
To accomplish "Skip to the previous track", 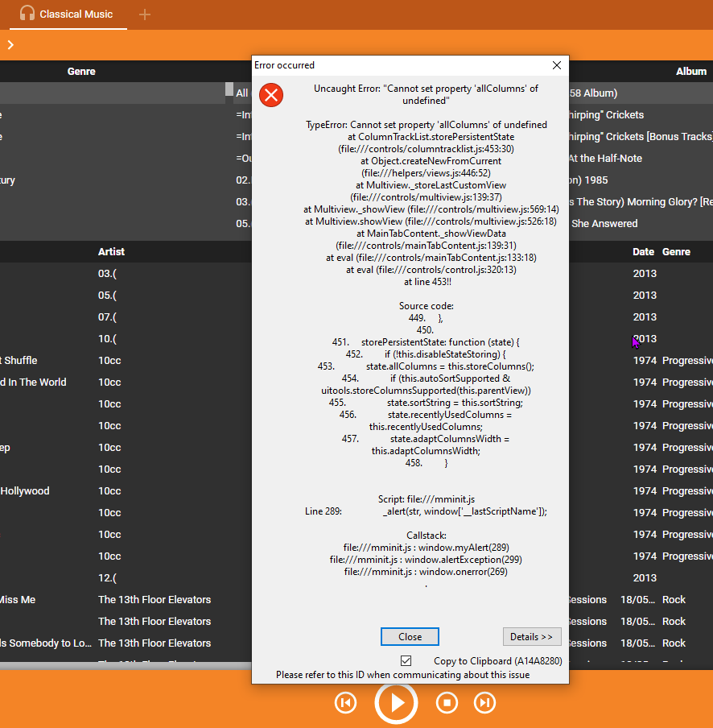I will (345, 702).
